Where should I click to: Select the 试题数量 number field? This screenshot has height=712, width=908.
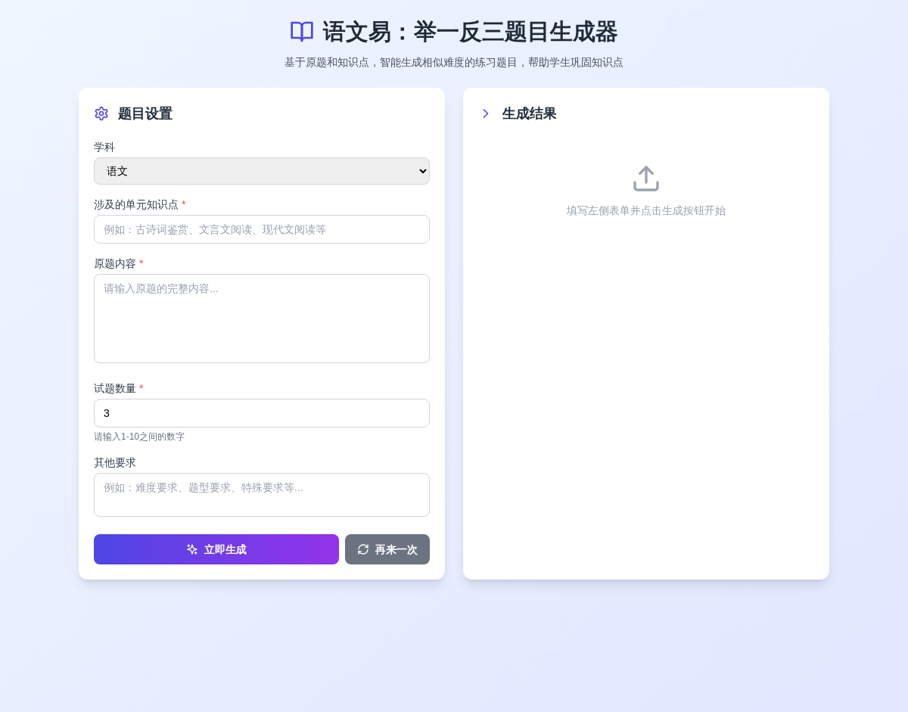tap(262, 413)
